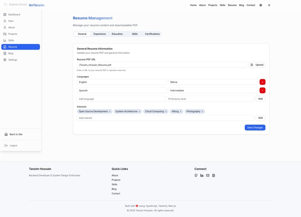301x217 pixels.
Task: Click the Hero person icon in sidebar
Action: (x=5, y=21)
